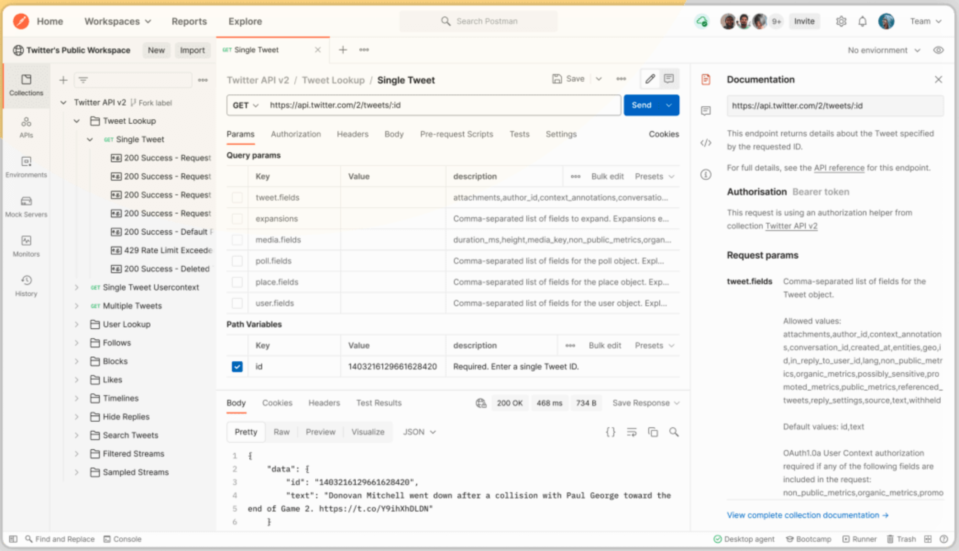Open the Save options dropdown arrow
This screenshot has height=551, width=959.
click(x=599, y=79)
